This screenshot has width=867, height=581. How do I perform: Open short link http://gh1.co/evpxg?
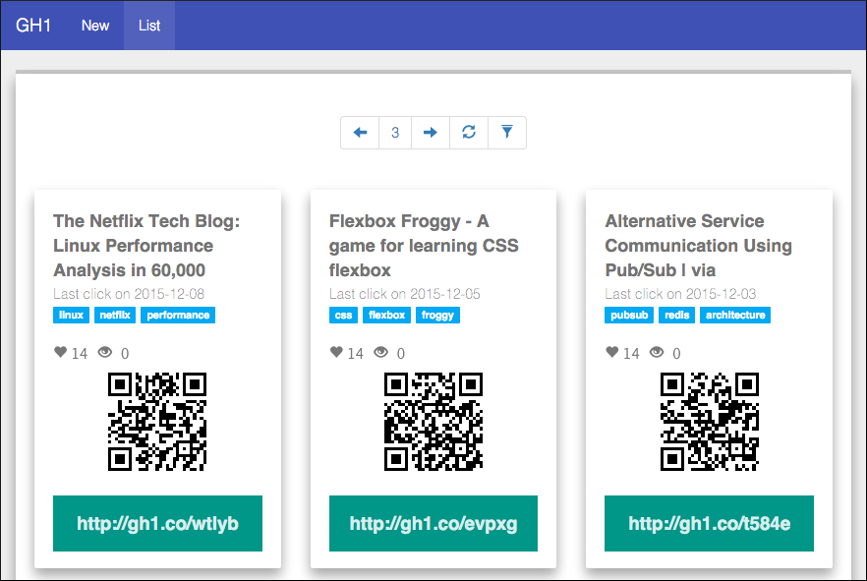[x=433, y=524]
